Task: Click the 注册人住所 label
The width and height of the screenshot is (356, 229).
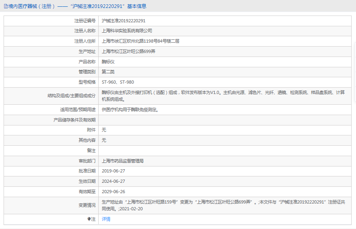Action: point(85,41)
